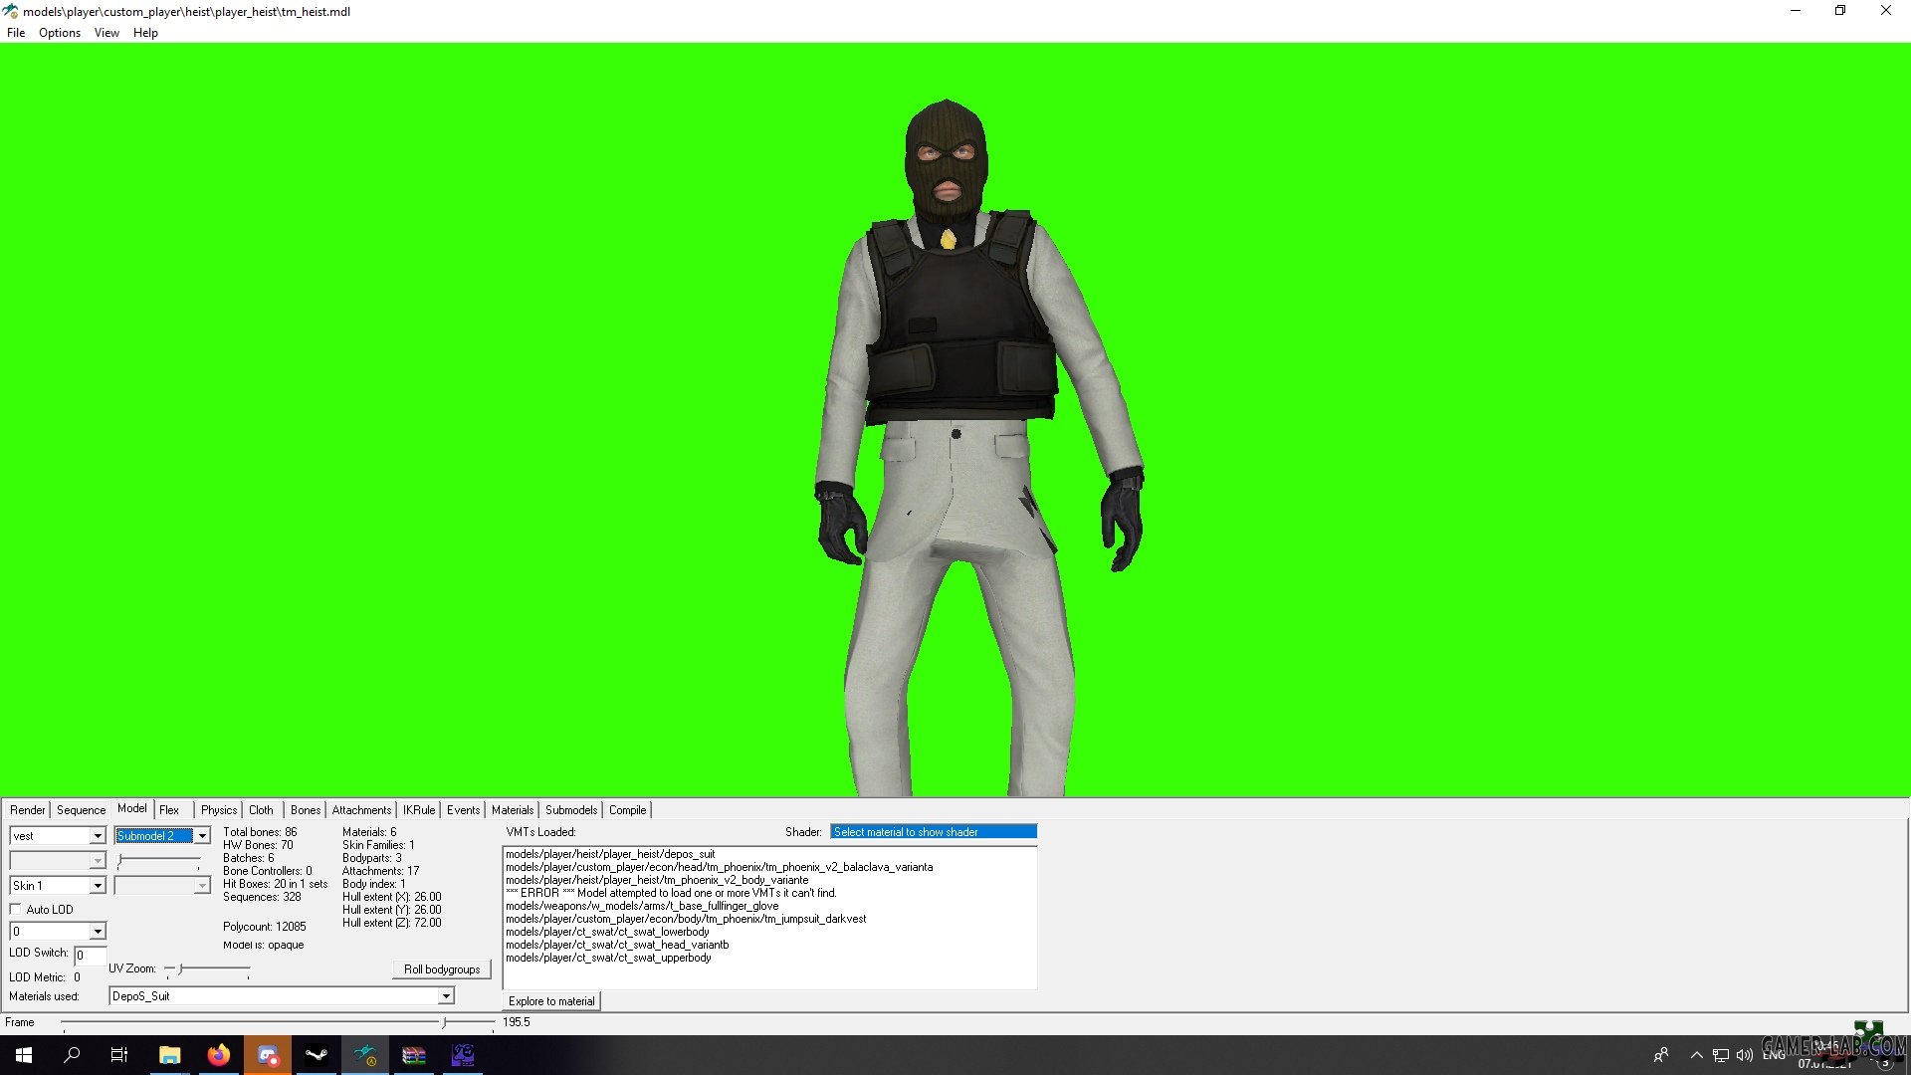Select the tm_phoenix_v2_body_variante VMT entry
The width and height of the screenshot is (1911, 1075).
[x=657, y=880]
